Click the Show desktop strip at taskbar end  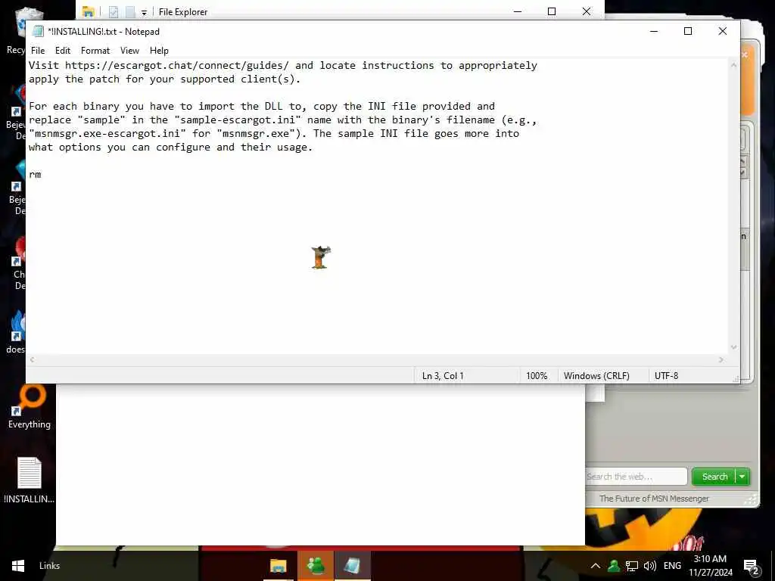point(773,566)
